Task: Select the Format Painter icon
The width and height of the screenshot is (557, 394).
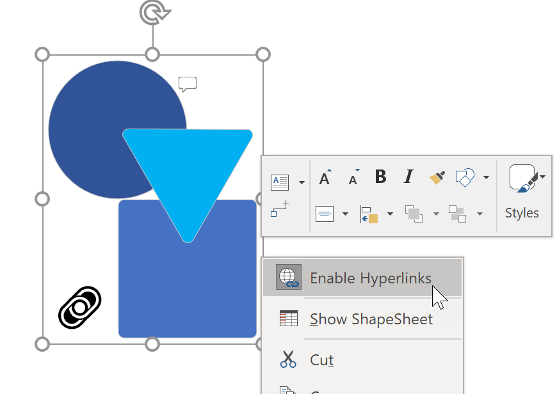Action: (437, 177)
